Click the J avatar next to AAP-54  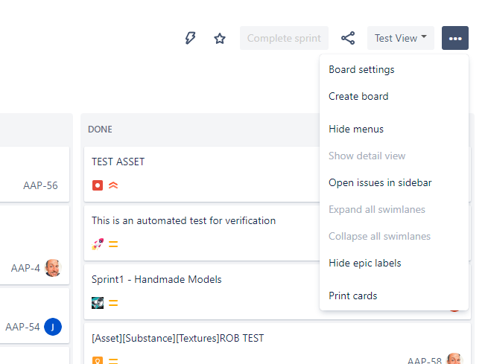click(53, 327)
